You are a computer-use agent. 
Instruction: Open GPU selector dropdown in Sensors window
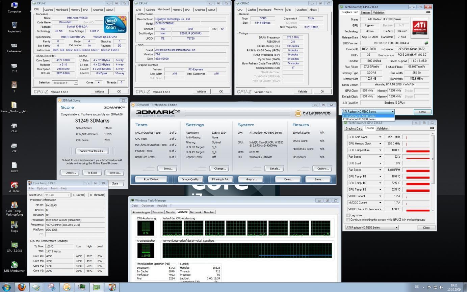click(371, 228)
